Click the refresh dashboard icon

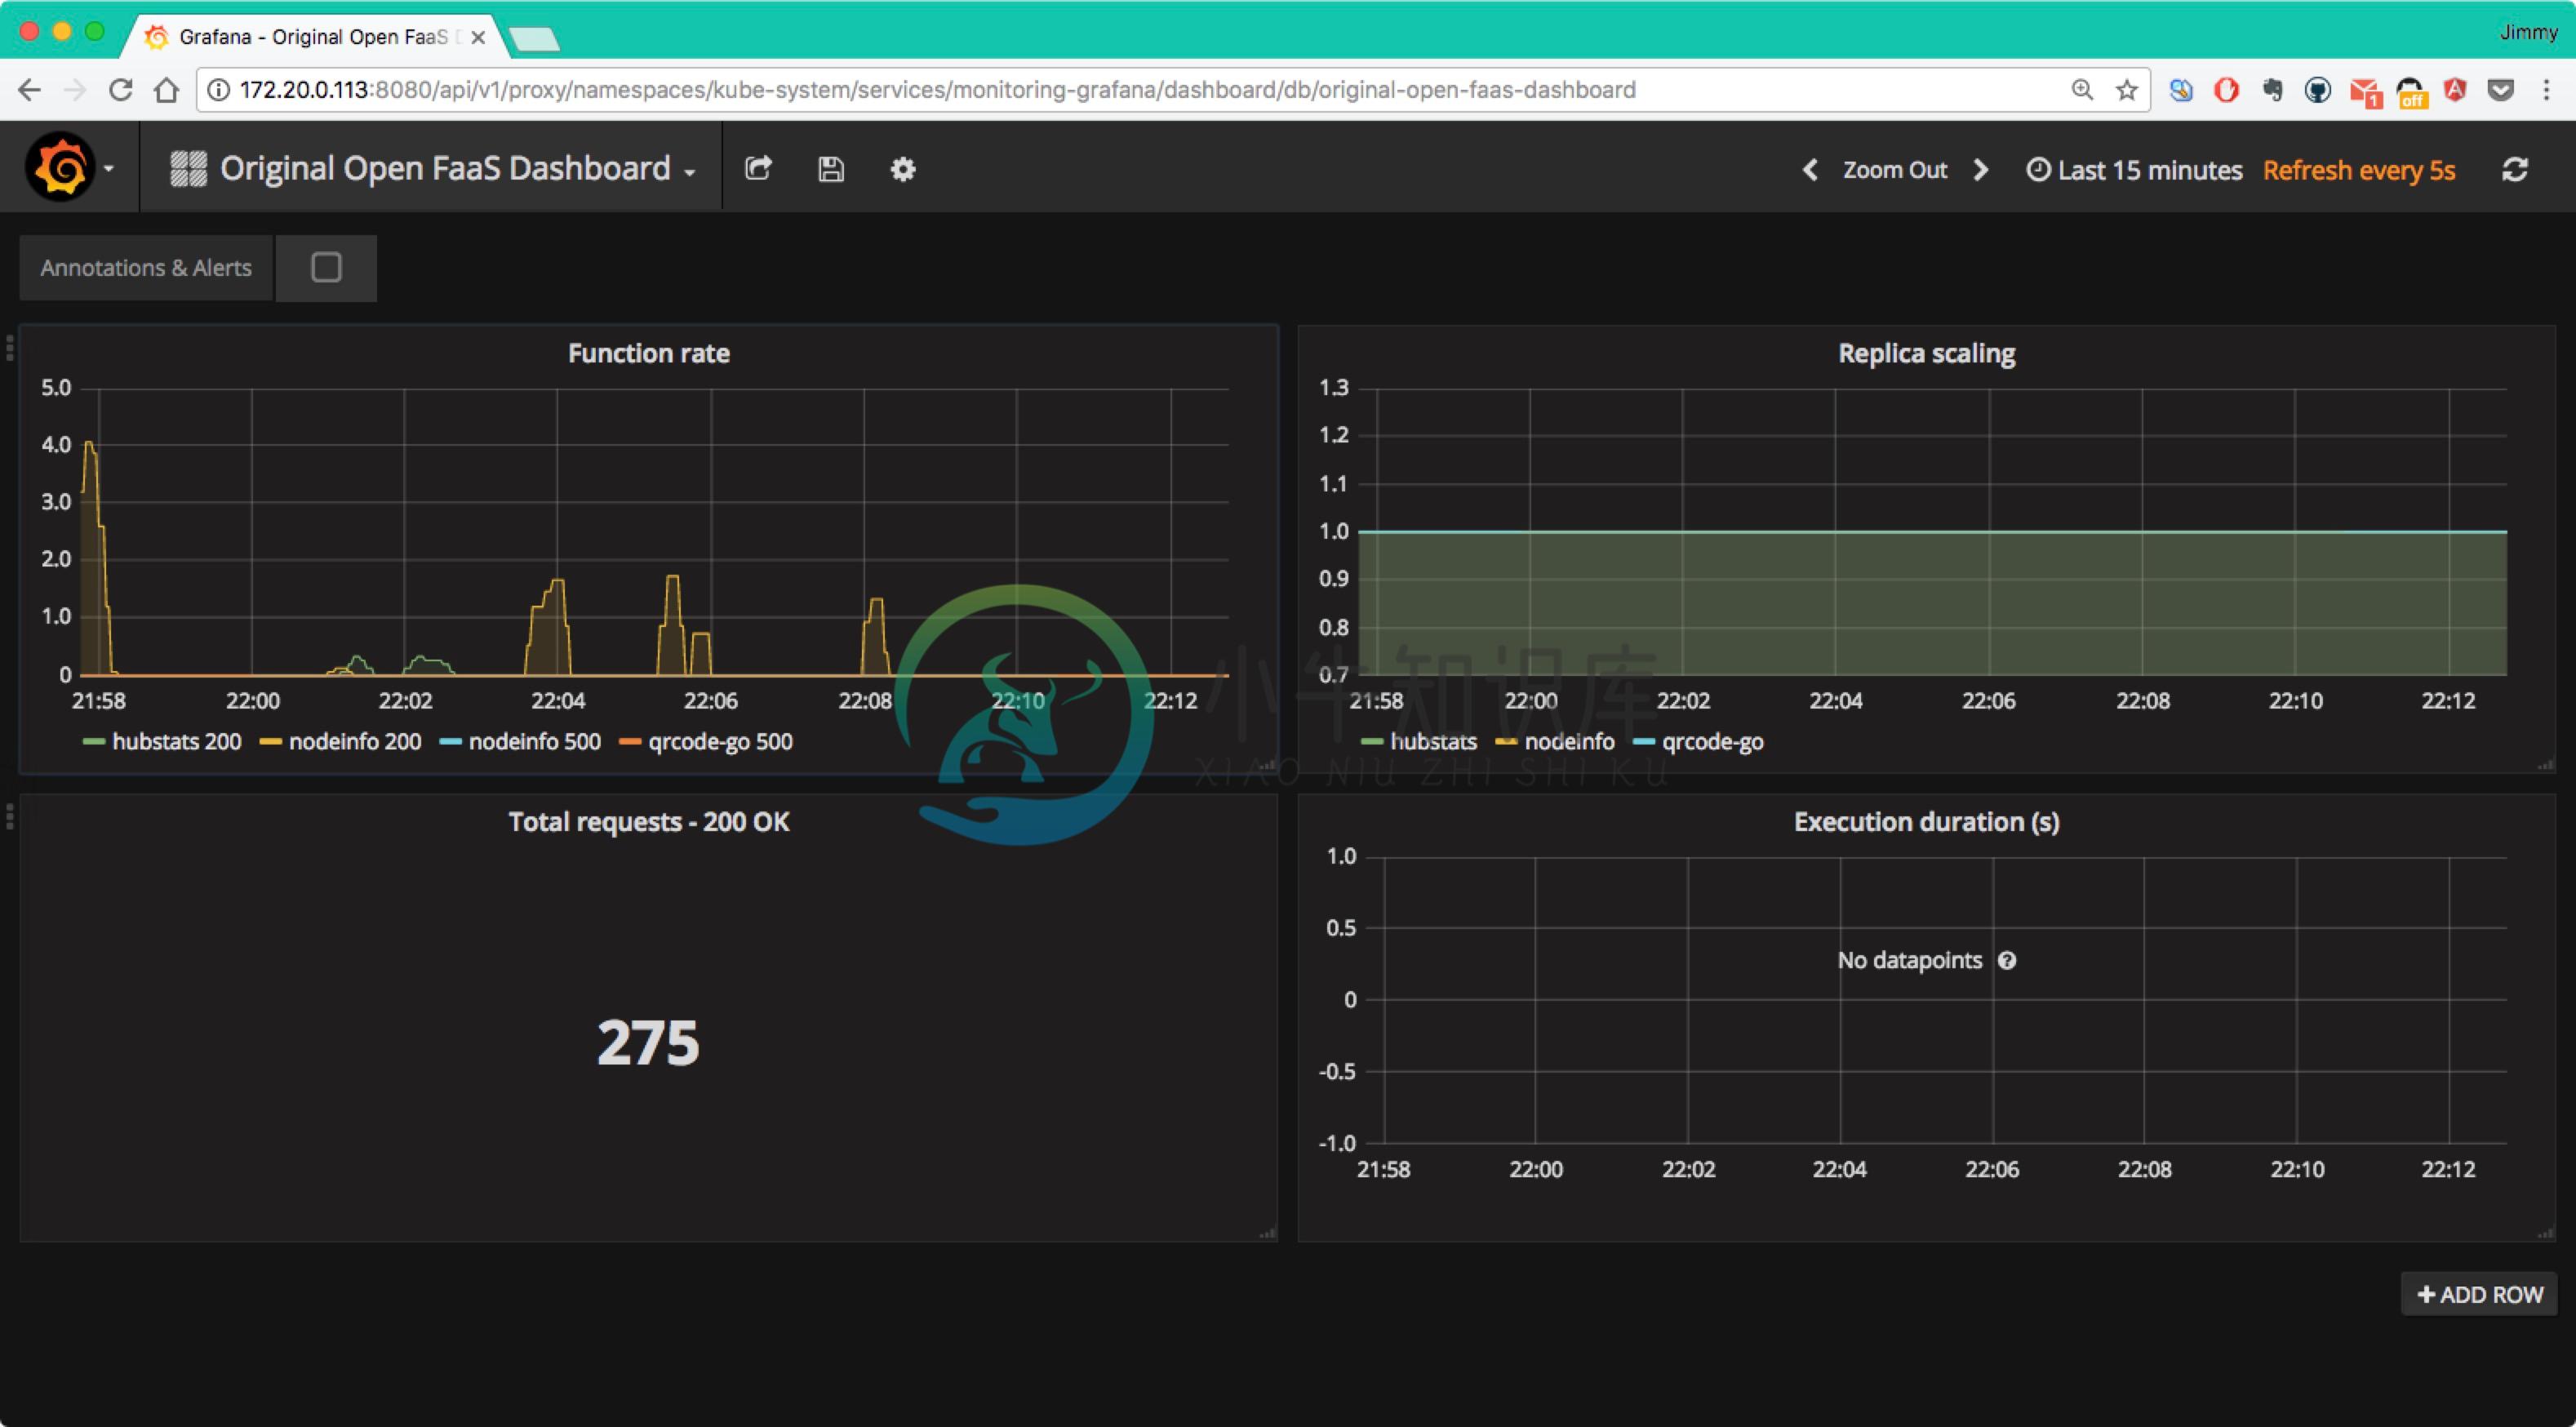coord(2515,170)
